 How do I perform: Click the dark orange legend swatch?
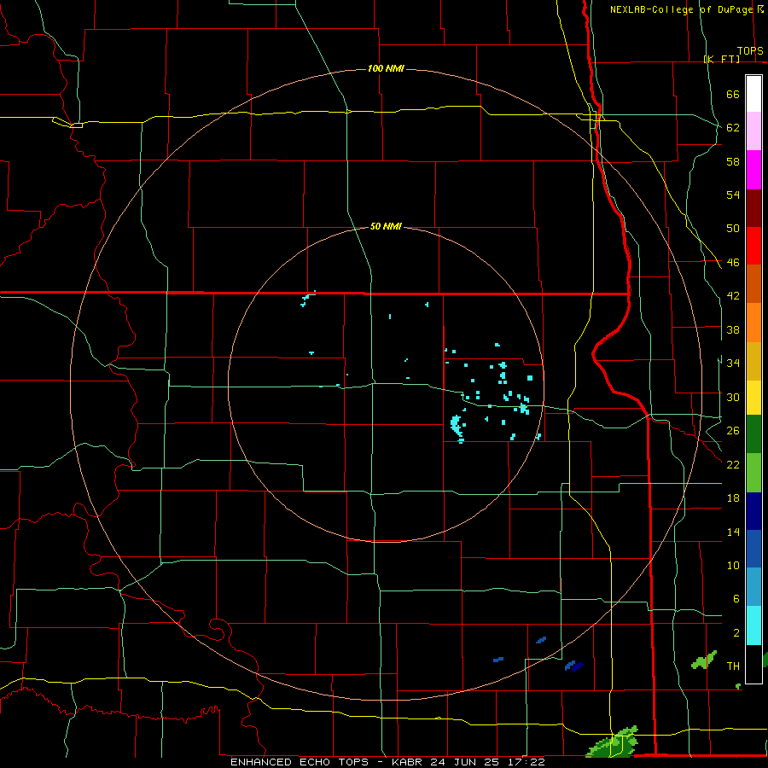click(753, 284)
